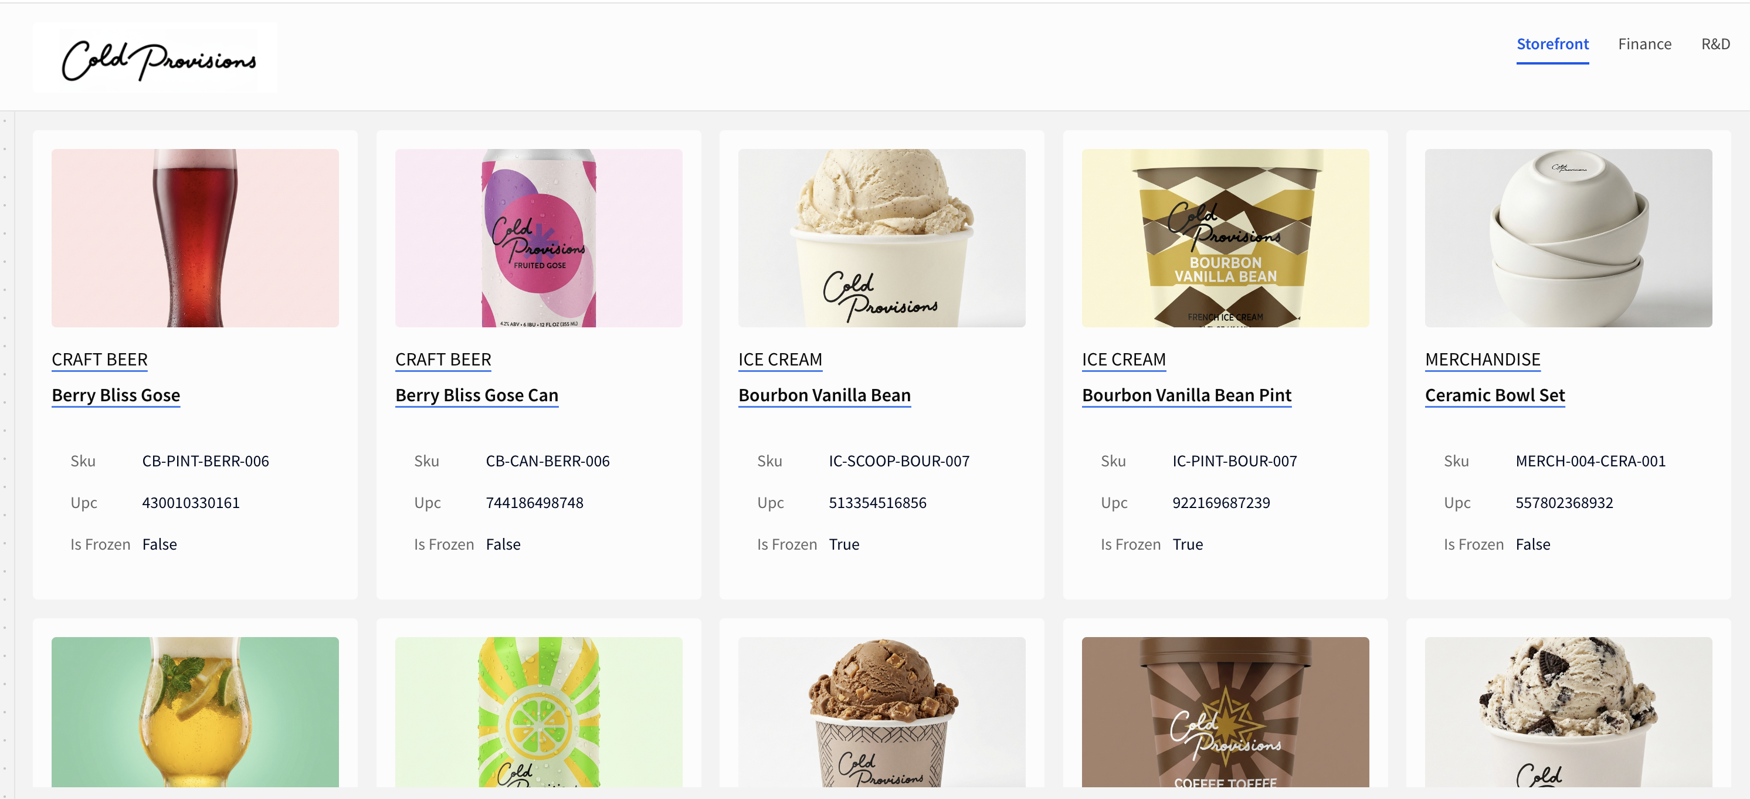Click the red beer glass product image

[x=195, y=238]
